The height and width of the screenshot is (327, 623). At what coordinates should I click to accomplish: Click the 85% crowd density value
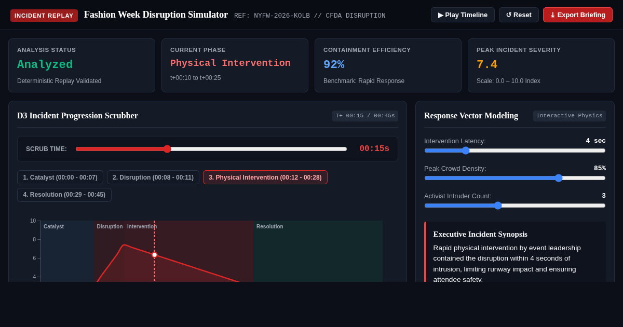[x=600, y=168]
